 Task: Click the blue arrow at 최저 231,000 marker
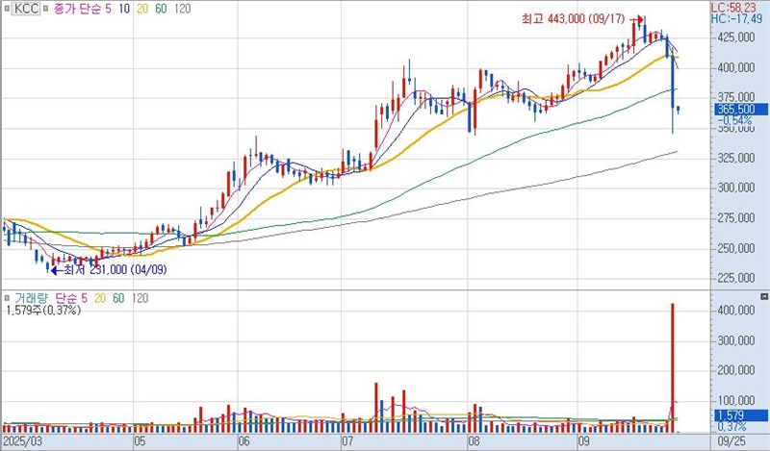[57, 270]
